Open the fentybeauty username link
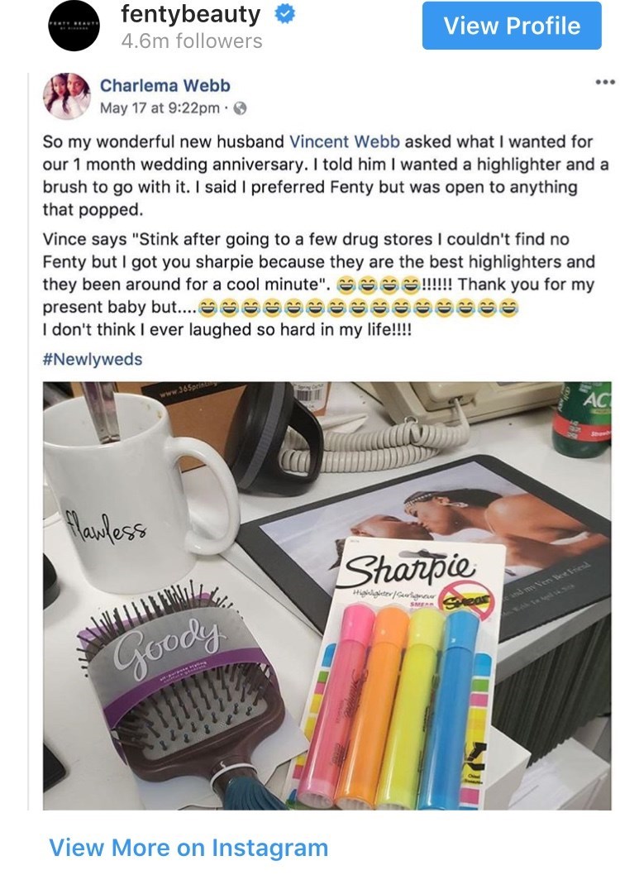The height and width of the screenshot is (875, 620). [x=191, y=15]
